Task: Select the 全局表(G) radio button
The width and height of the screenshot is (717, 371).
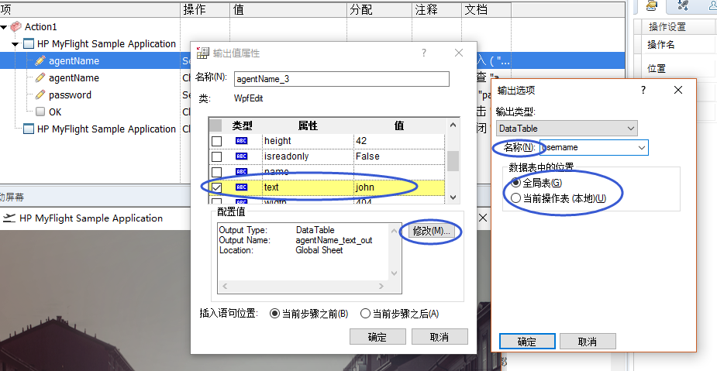Action: (x=515, y=183)
